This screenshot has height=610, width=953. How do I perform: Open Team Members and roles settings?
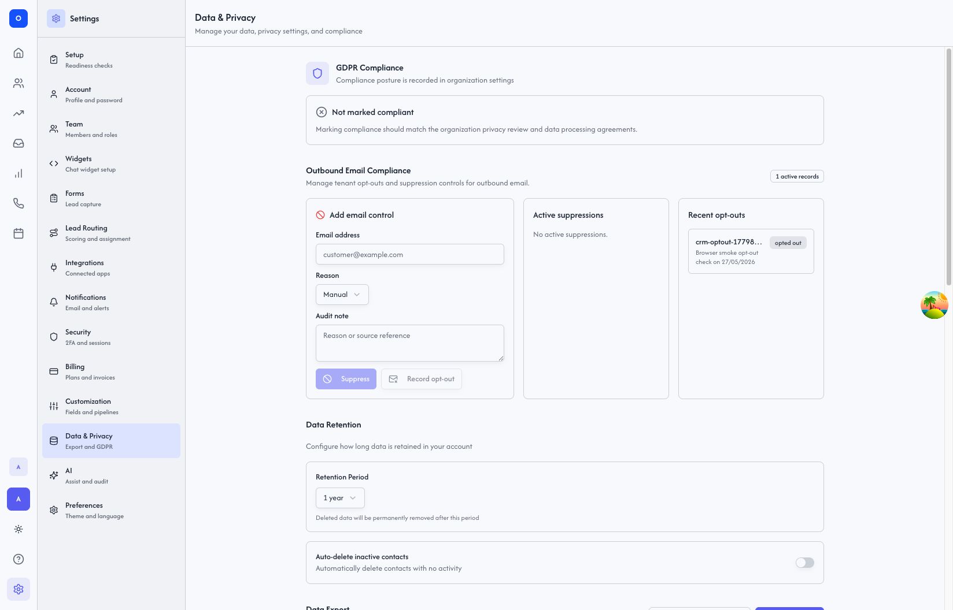point(111,129)
